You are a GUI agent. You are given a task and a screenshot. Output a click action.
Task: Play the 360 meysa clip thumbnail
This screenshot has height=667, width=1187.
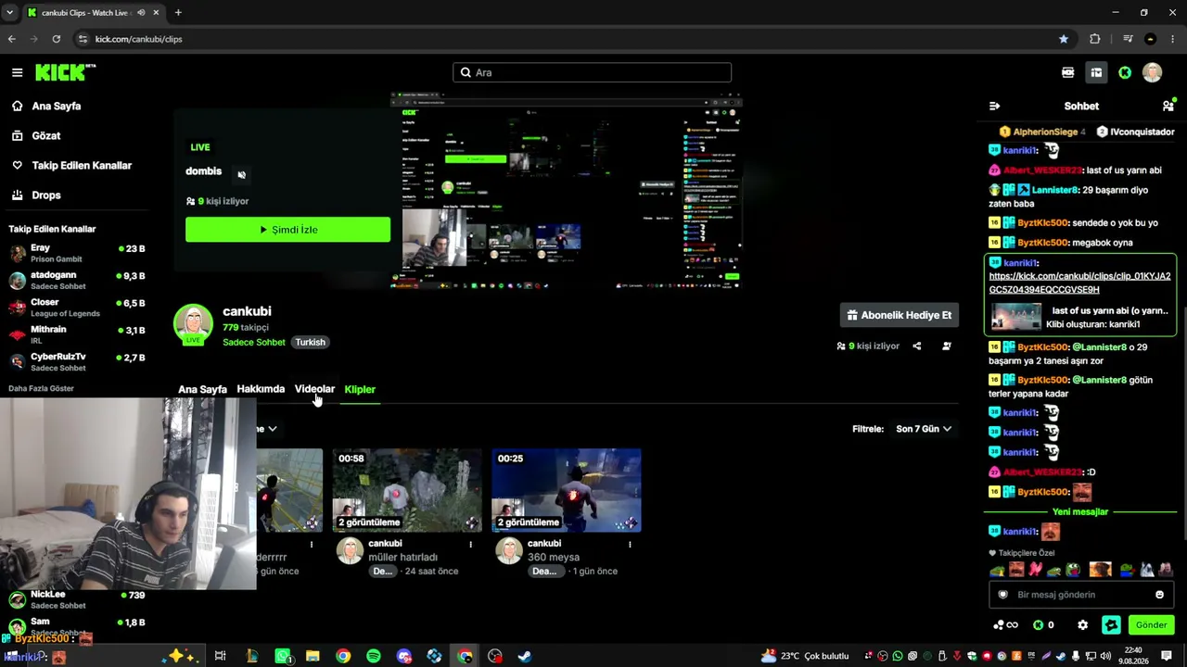point(567,490)
